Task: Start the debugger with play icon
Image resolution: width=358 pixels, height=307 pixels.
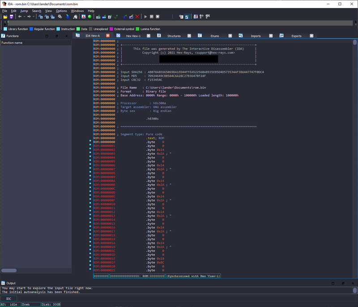Action: coord(145,17)
